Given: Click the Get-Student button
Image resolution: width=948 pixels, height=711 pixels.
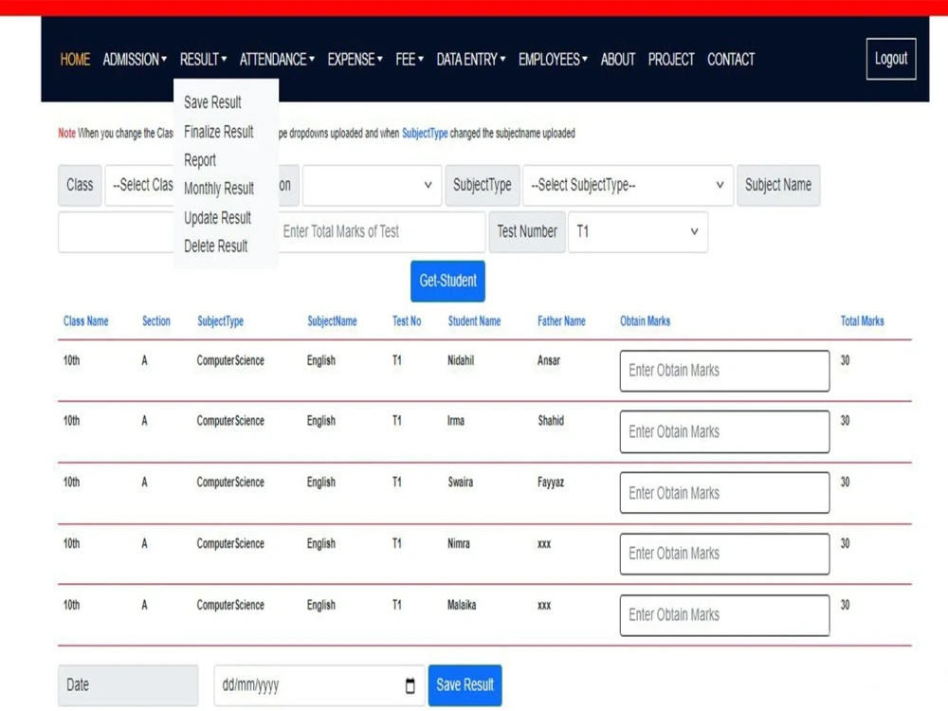Looking at the screenshot, I should 447,281.
